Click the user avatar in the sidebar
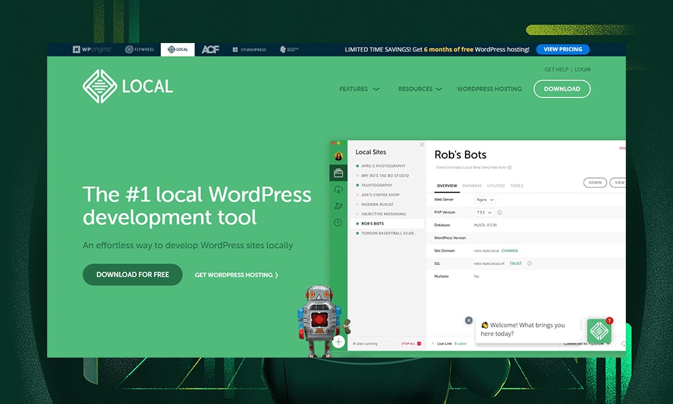The height and width of the screenshot is (404, 673). click(x=338, y=156)
